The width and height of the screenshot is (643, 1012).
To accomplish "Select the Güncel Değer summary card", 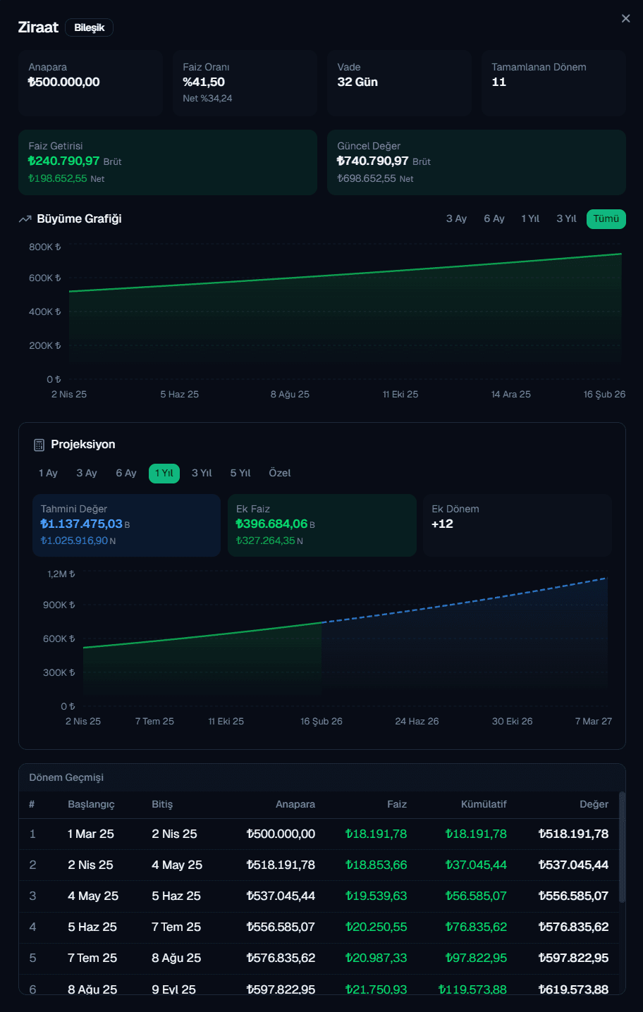I will point(476,162).
